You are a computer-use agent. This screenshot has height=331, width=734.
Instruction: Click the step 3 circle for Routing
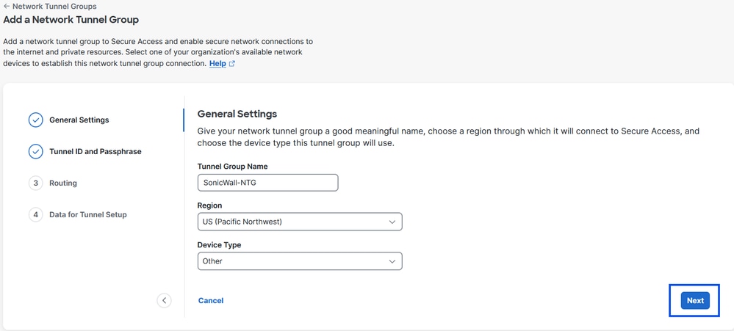pos(35,183)
